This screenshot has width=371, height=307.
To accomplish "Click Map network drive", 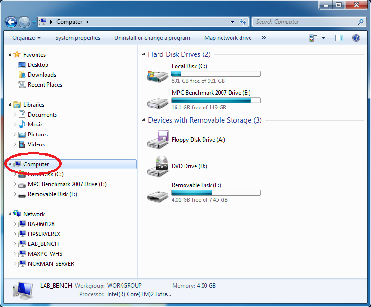I will coord(228,38).
